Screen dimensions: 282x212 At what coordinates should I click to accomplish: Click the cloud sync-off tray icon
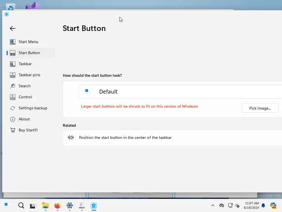(x=222, y=205)
